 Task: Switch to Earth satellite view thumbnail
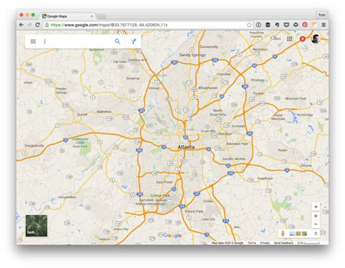coord(36,226)
